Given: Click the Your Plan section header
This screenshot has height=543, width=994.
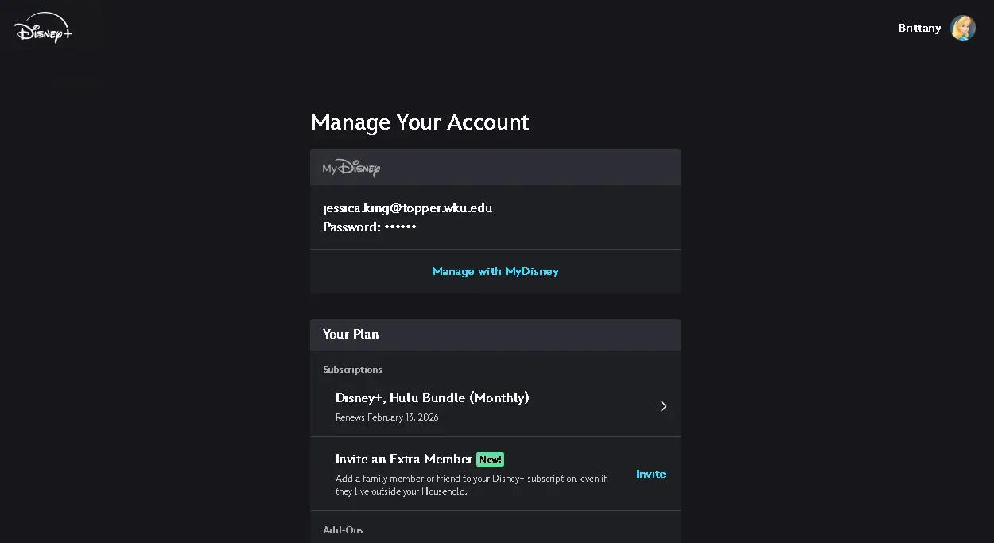Looking at the screenshot, I should click(x=495, y=335).
